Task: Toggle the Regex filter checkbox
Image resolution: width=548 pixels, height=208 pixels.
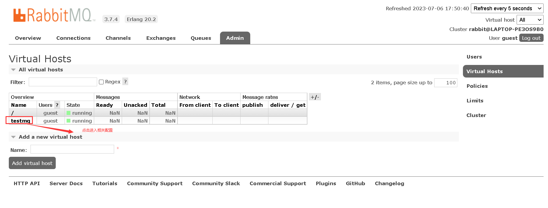Action: pyautogui.click(x=101, y=82)
